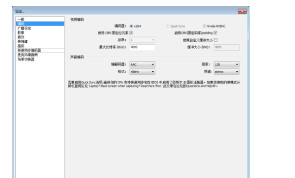The image size is (295, 178).
Task: Open the 48kHz format dropdown
Action: coord(142,72)
